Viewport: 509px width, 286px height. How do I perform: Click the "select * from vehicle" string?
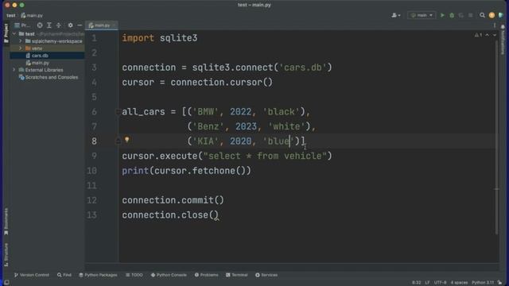pos(265,156)
